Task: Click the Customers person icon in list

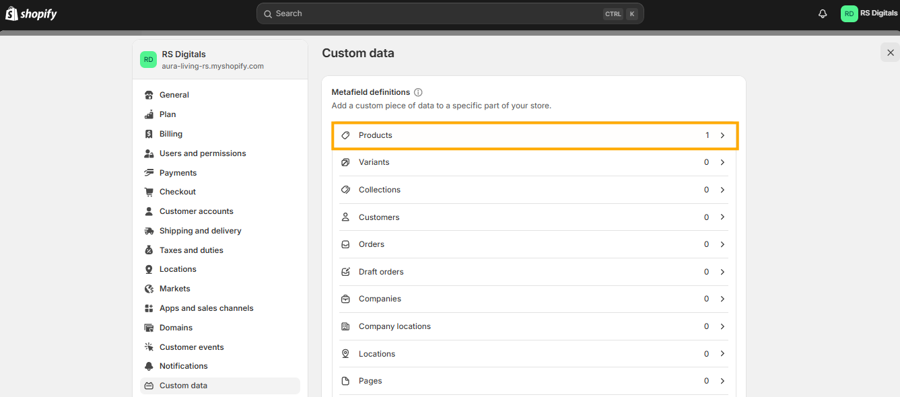Action: (345, 217)
